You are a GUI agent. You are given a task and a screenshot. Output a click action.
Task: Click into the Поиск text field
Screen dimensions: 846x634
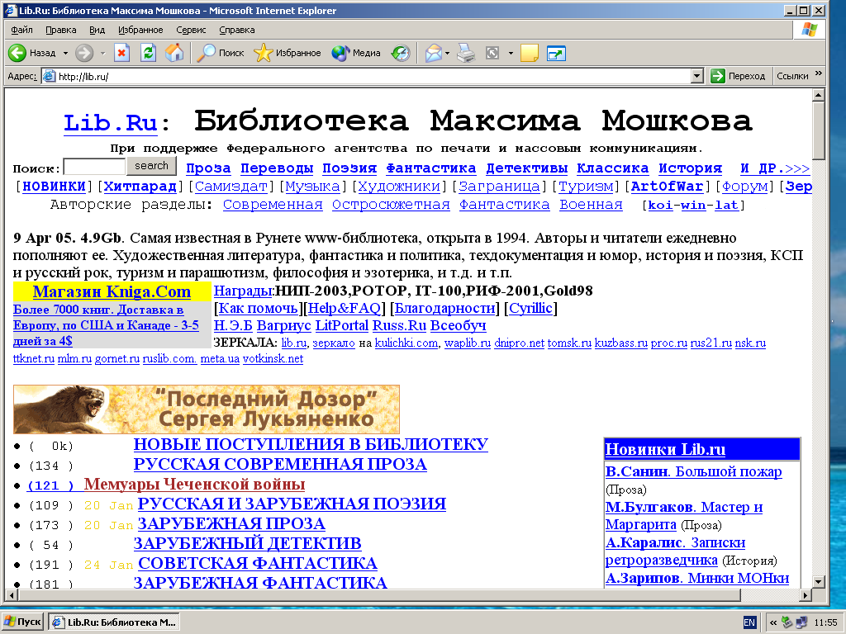(x=94, y=167)
